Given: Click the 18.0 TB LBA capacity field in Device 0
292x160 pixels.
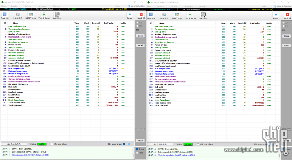Looking at the screenshot, I should tap(114, 9).
